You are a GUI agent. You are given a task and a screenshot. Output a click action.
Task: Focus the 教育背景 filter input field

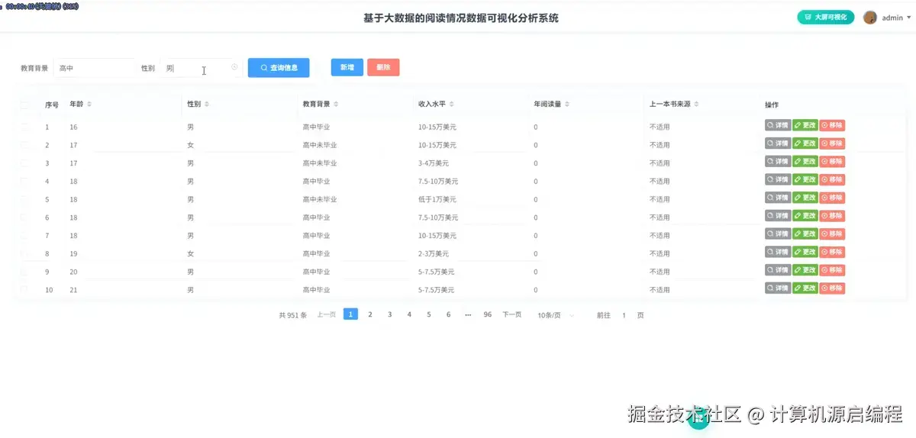pyautogui.click(x=94, y=68)
